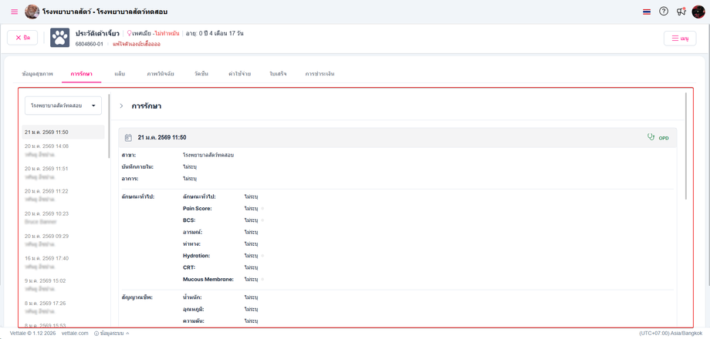The width and height of the screenshot is (710, 339).
Task: Click the ปิด close button
Action: pos(22,38)
